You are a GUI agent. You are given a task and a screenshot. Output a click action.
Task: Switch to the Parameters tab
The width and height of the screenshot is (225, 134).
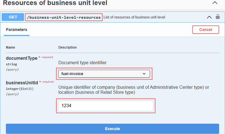17,30
